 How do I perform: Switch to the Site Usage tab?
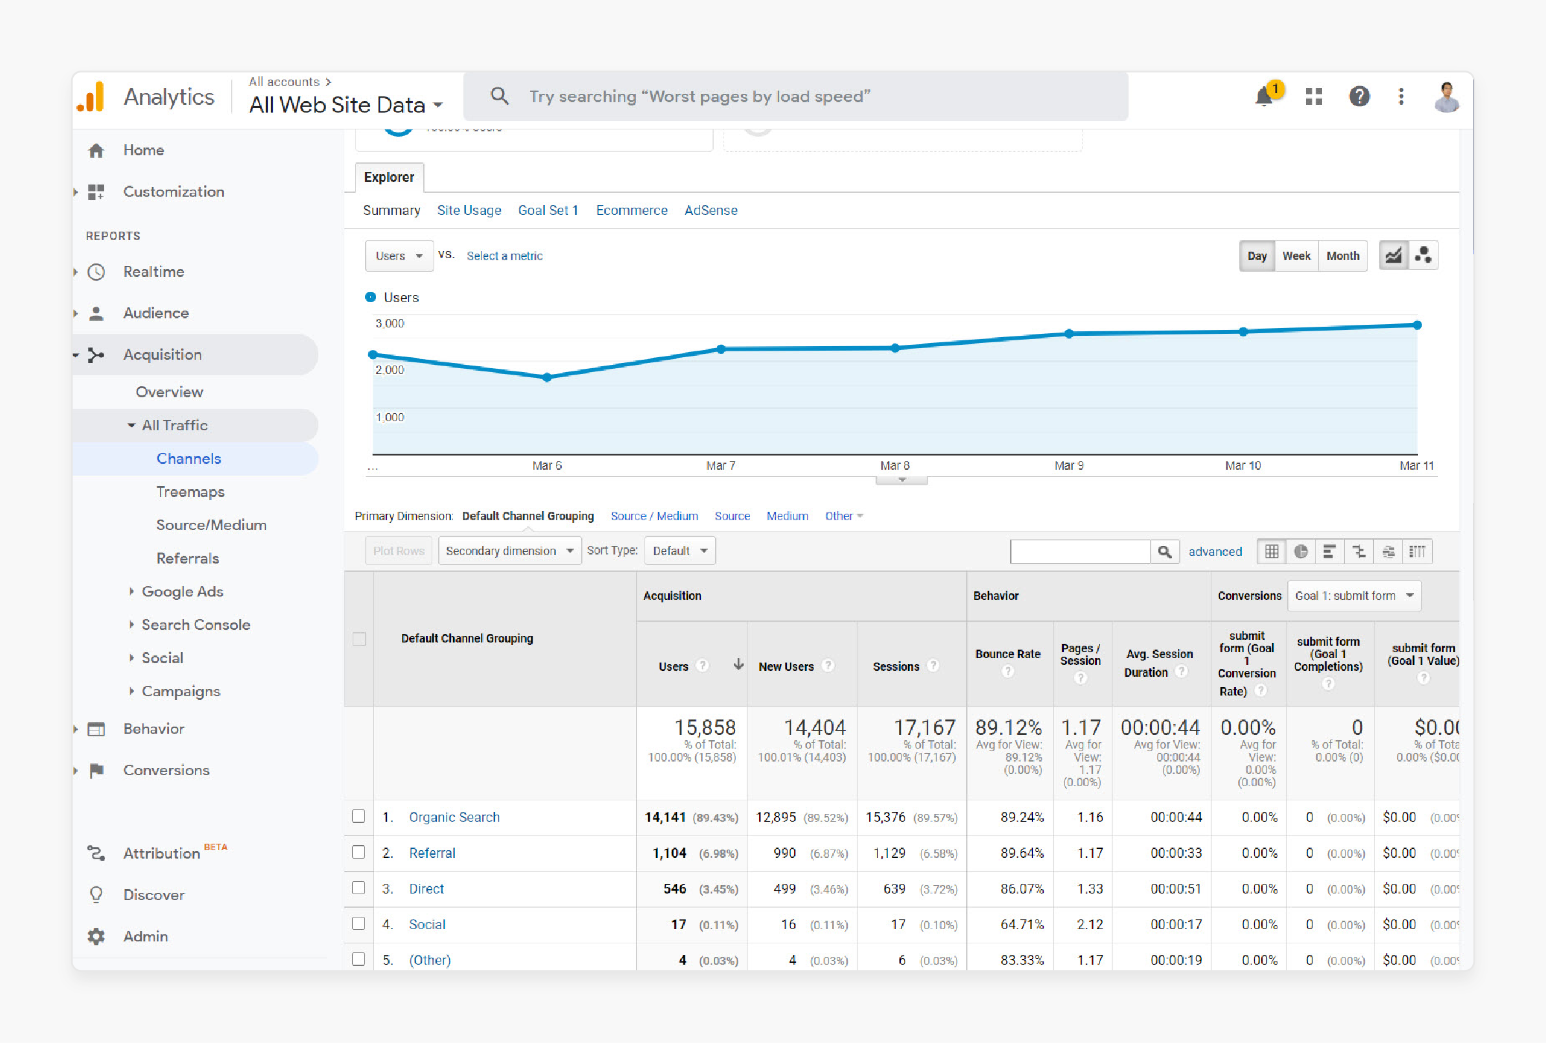point(469,210)
